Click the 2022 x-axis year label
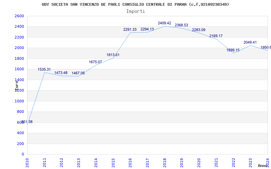 pyautogui.click(x=233, y=163)
